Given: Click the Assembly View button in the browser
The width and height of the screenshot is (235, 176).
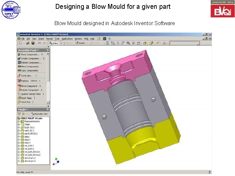Looking at the screenshot, I should pyautogui.click(x=40, y=114).
